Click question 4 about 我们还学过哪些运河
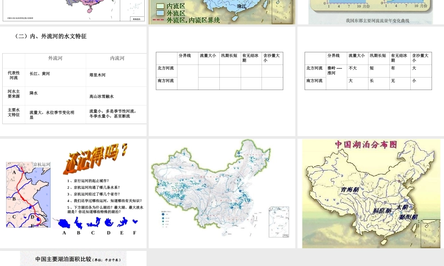The width and height of the screenshot is (444, 266). click(104, 201)
